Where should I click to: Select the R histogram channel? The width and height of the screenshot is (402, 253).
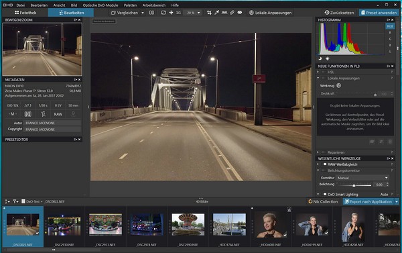pyautogui.click(x=390, y=33)
